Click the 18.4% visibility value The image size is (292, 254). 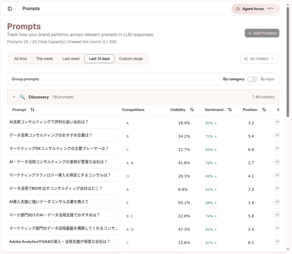(184, 123)
